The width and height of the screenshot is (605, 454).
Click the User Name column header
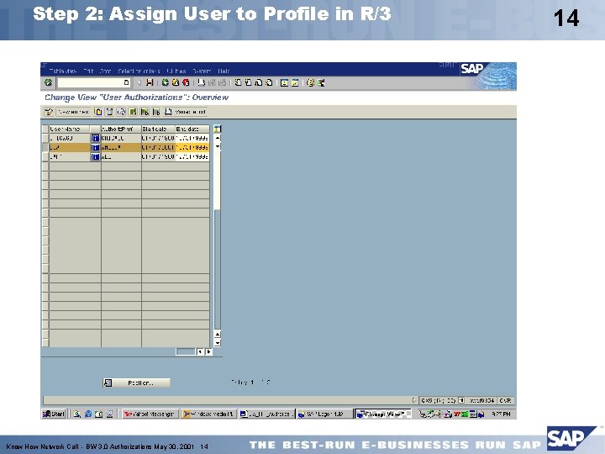(x=70, y=129)
